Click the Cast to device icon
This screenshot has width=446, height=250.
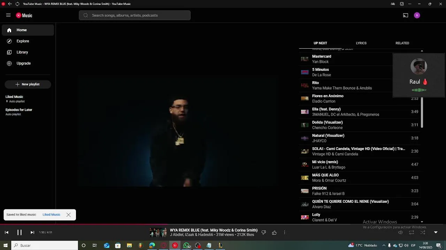[x=406, y=15]
